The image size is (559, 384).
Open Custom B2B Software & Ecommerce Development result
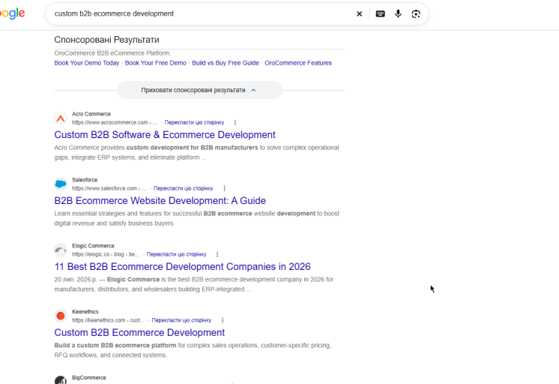click(165, 134)
